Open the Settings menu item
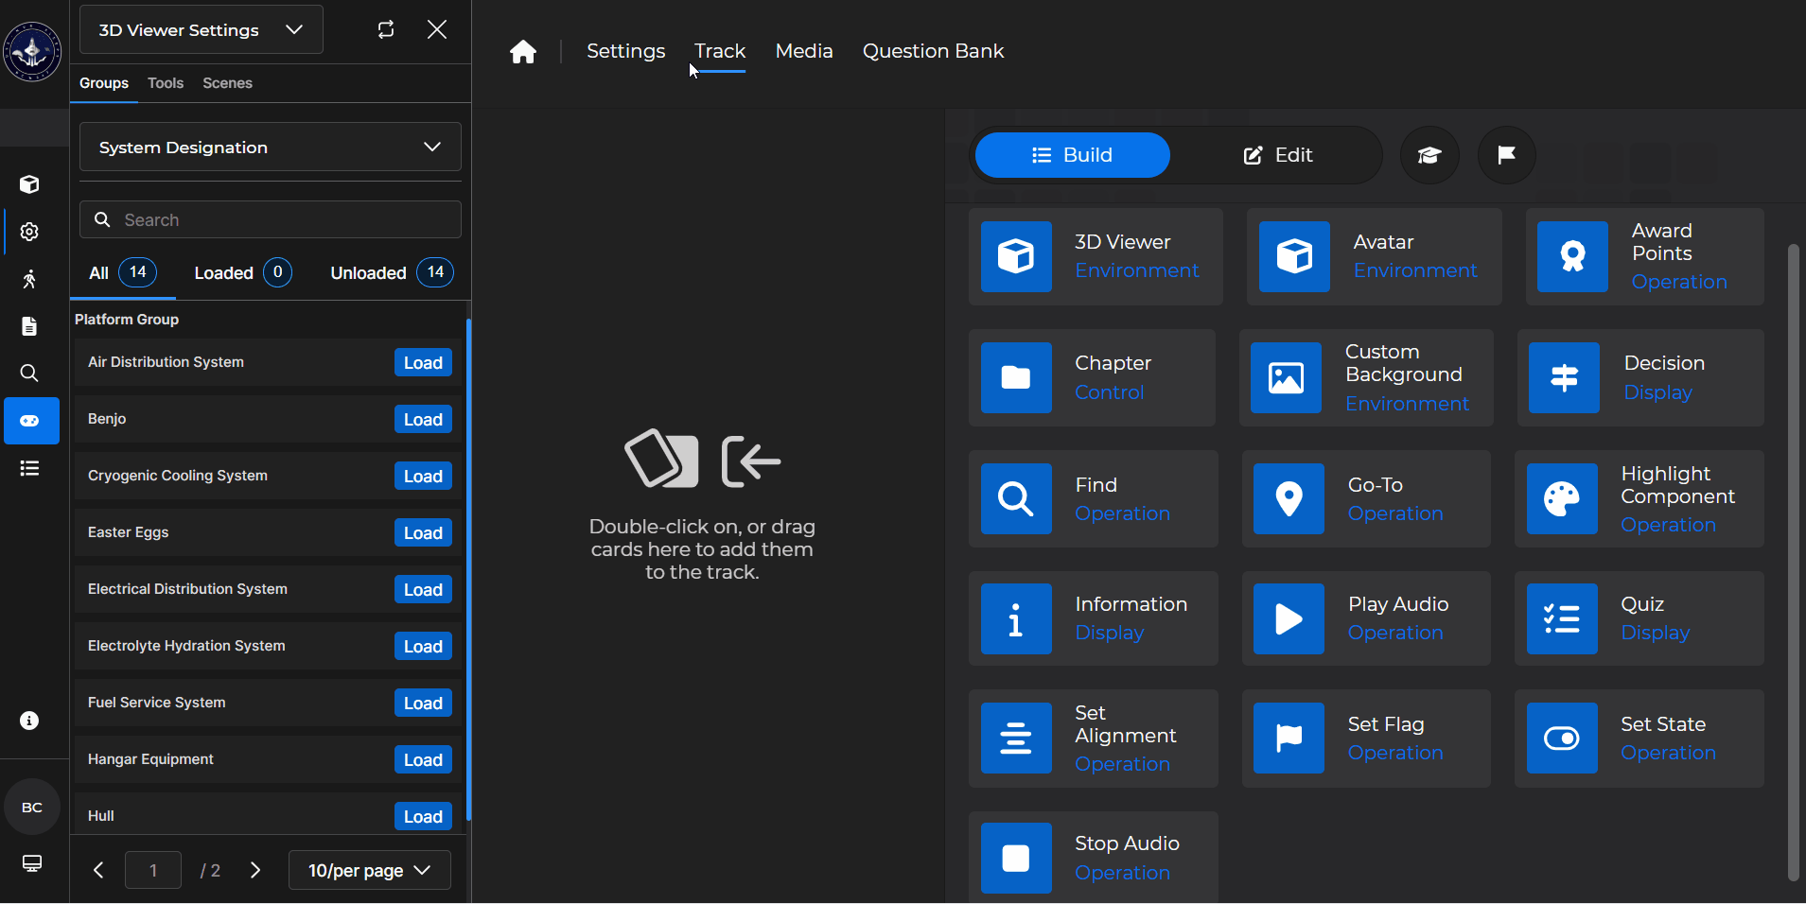The width and height of the screenshot is (1806, 904). tap(625, 51)
